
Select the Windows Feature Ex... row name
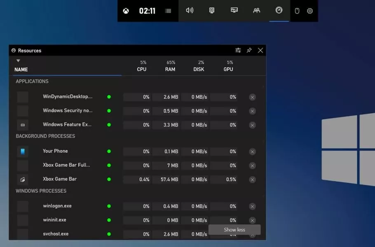[67, 124]
